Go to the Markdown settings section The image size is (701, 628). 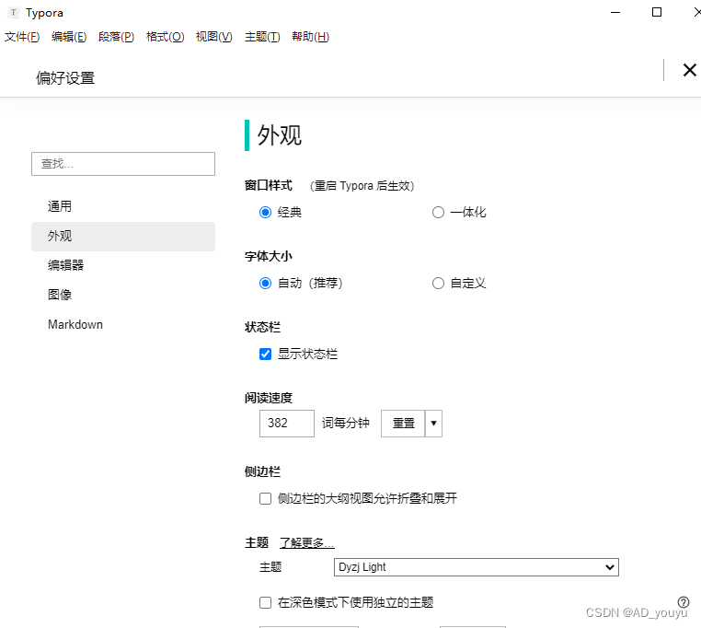coord(123,324)
